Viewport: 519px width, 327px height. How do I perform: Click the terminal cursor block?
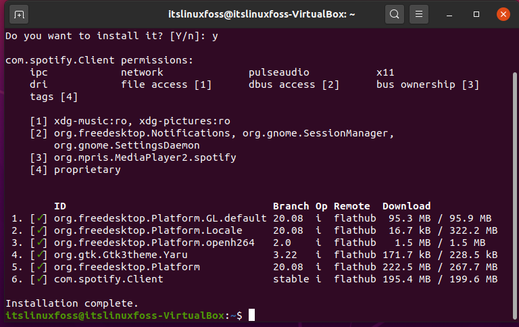[x=252, y=315]
